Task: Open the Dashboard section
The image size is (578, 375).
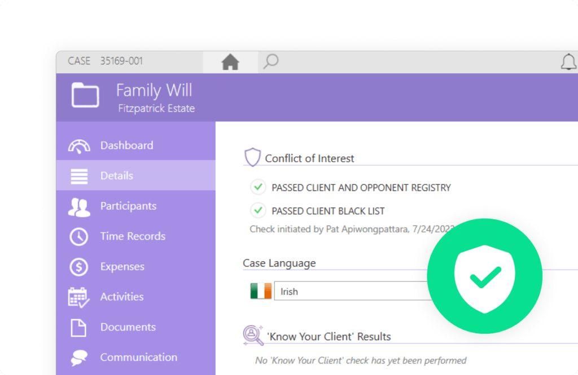Action: tap(136, 145)
